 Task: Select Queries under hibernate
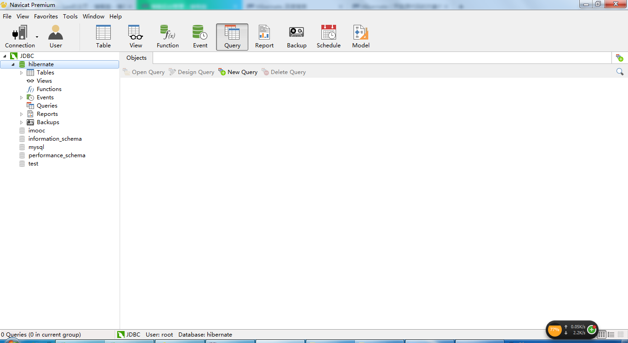tap(47, 106)
